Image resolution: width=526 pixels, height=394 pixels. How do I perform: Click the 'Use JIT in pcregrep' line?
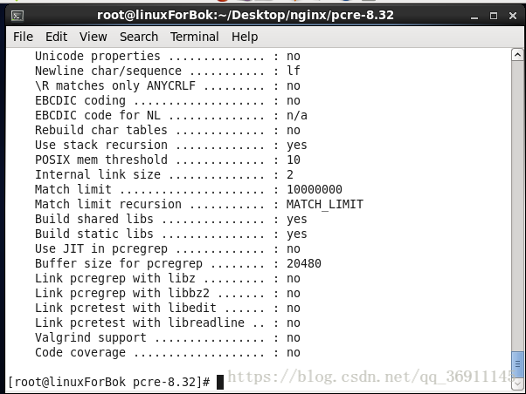tap(168, 248)
